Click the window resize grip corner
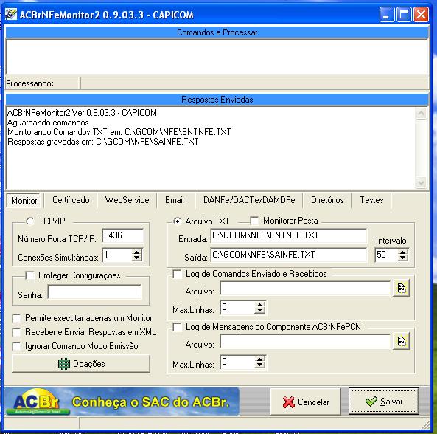Image resolution: width=437 pixels, height=434 pixels. (x=425, y=425)
